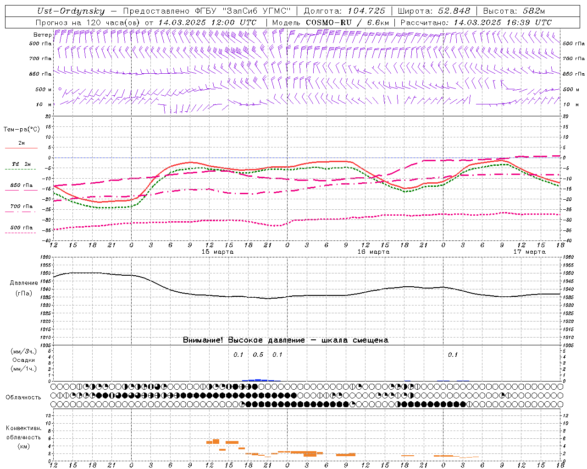Click the Давление pressure panel label
This screenshot has height=469, width=587.
[24, 283]
